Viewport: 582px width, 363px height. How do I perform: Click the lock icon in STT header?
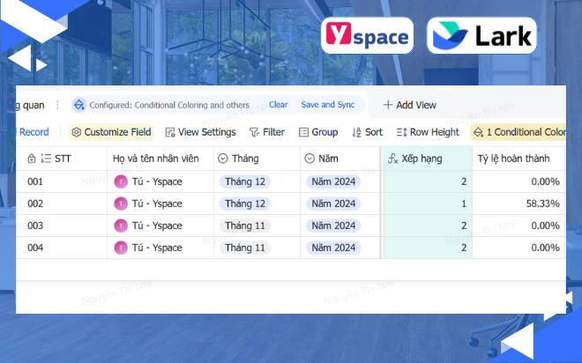(32, 159)
